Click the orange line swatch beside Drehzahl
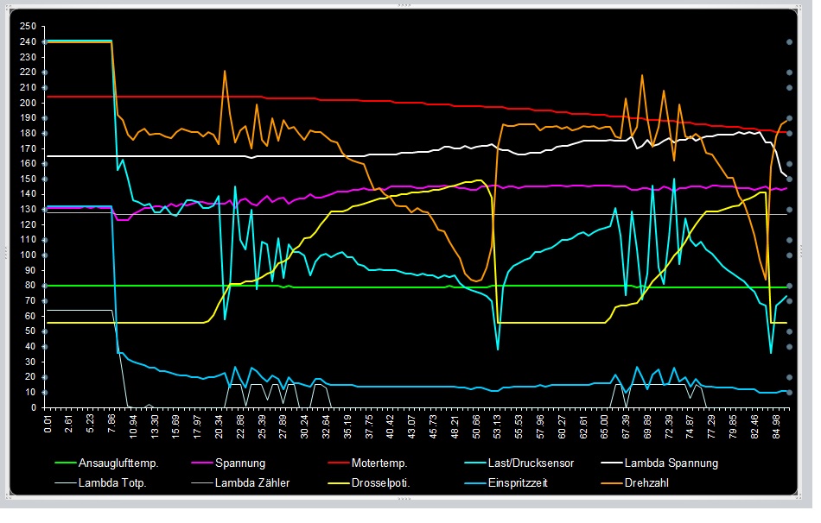 click(x=613, y=483)
